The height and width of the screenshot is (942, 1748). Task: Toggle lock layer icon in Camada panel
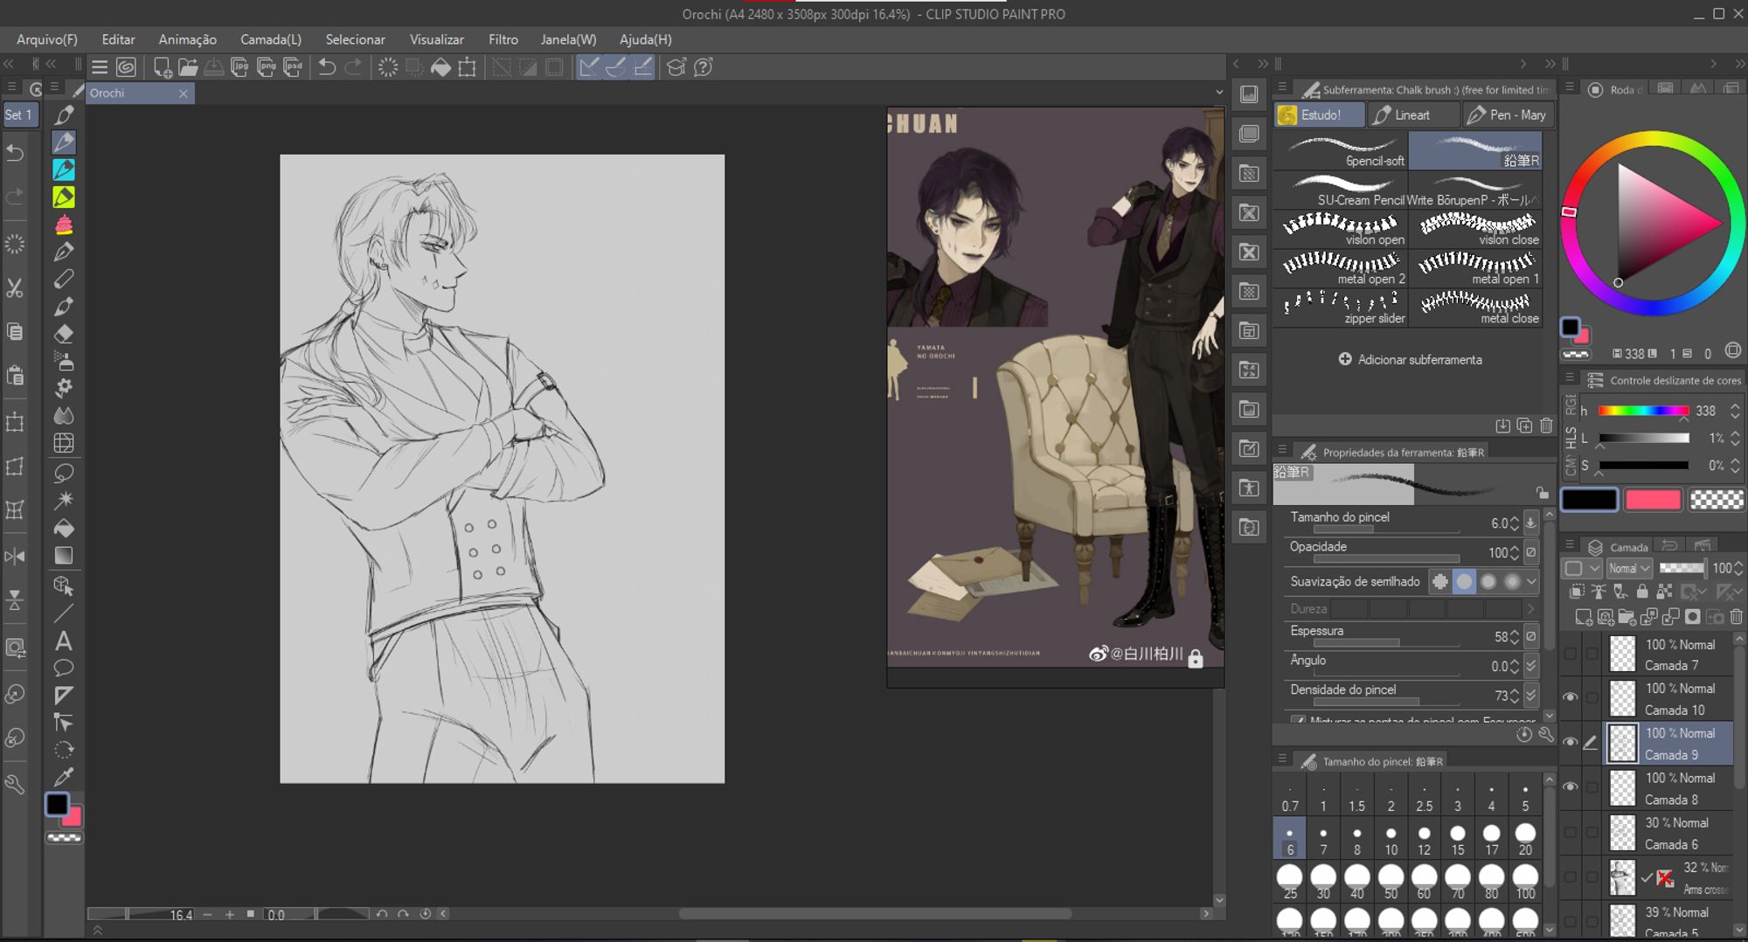pos(1642,592)
